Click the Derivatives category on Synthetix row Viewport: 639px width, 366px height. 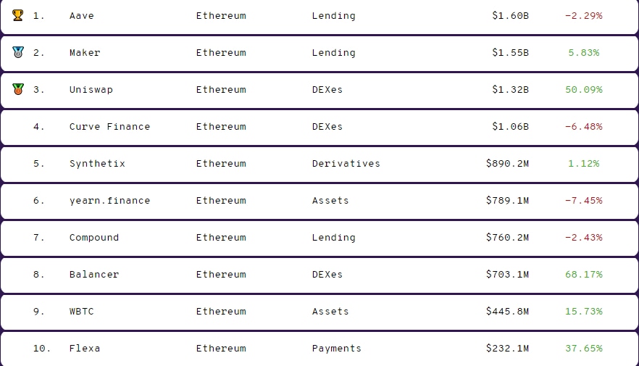(346, 164)
